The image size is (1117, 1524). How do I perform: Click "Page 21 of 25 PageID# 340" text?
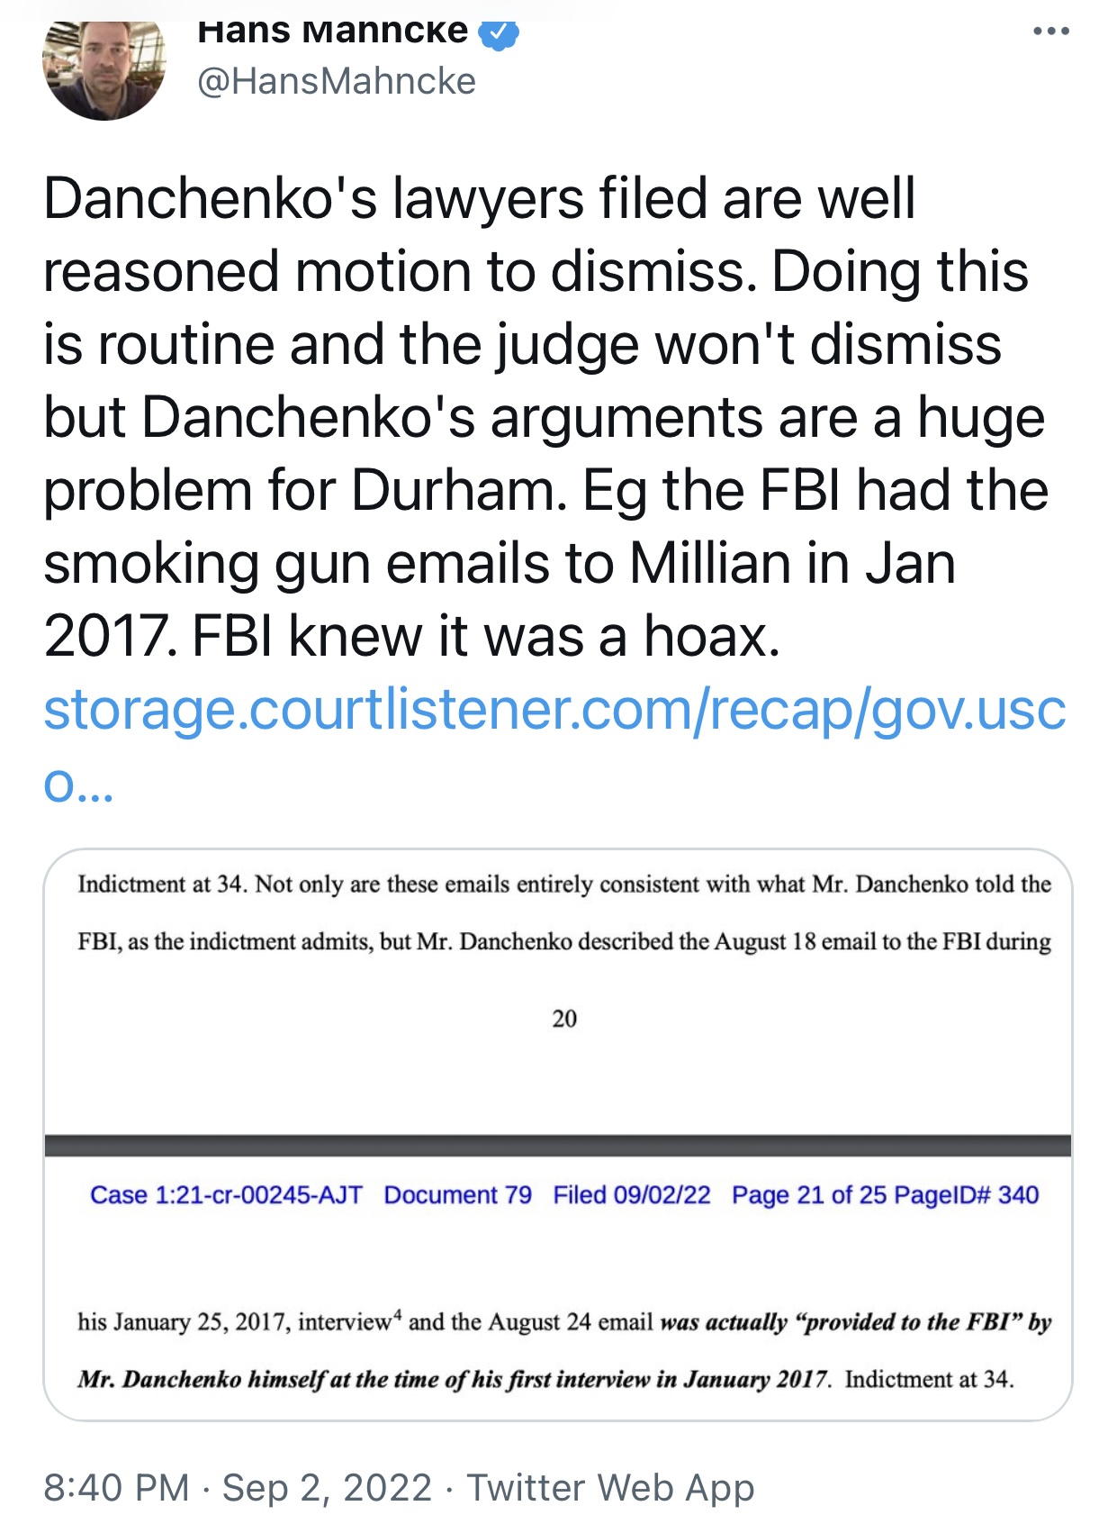pos(885,1195)
